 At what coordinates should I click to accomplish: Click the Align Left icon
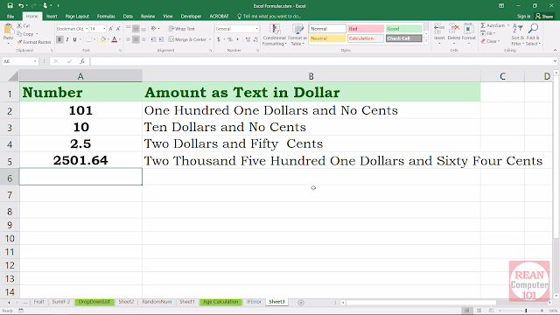click(x=129, y=39)
